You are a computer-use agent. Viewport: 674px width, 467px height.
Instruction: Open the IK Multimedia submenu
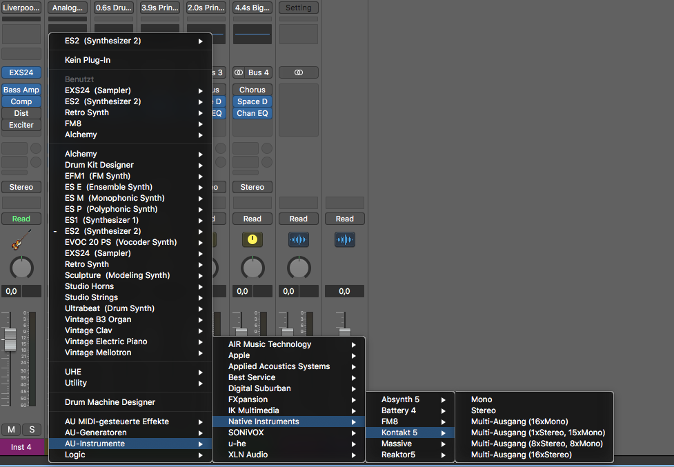289,410
